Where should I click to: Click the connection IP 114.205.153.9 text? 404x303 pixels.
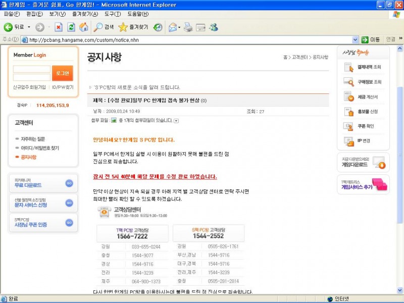tap(53, 106)
